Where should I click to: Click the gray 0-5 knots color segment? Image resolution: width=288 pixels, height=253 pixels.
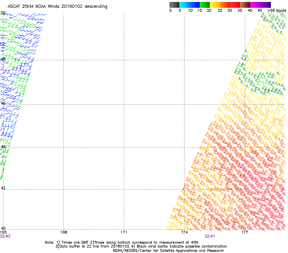pos(174,5)
